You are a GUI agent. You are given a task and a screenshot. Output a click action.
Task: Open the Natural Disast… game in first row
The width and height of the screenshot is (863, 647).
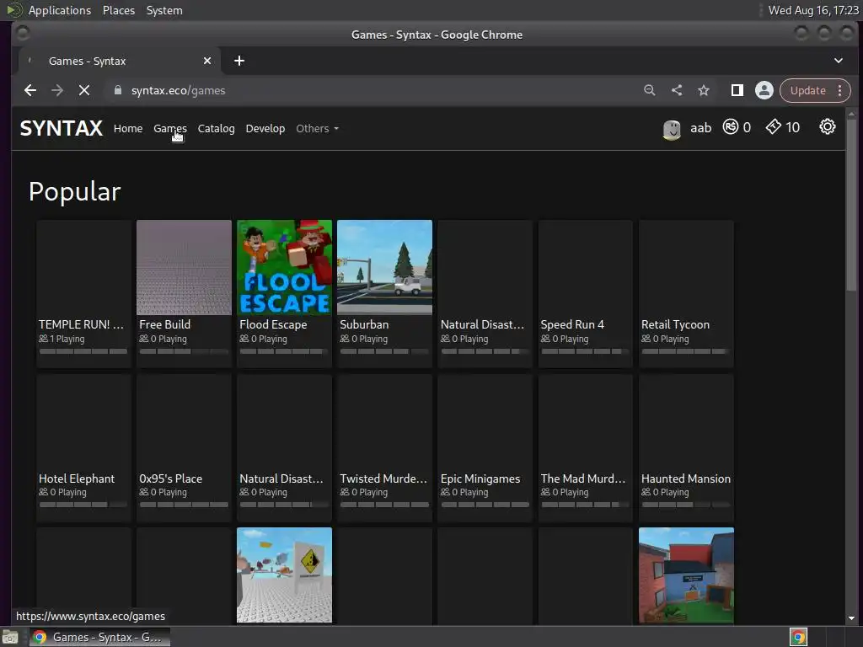pyautogui.click(x=485, y=293)
